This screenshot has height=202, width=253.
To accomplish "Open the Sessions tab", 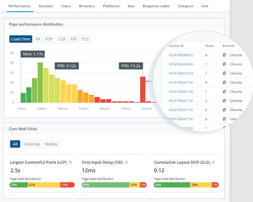I will [x=46, y=6].
